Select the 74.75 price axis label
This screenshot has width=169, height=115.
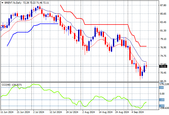163,56
